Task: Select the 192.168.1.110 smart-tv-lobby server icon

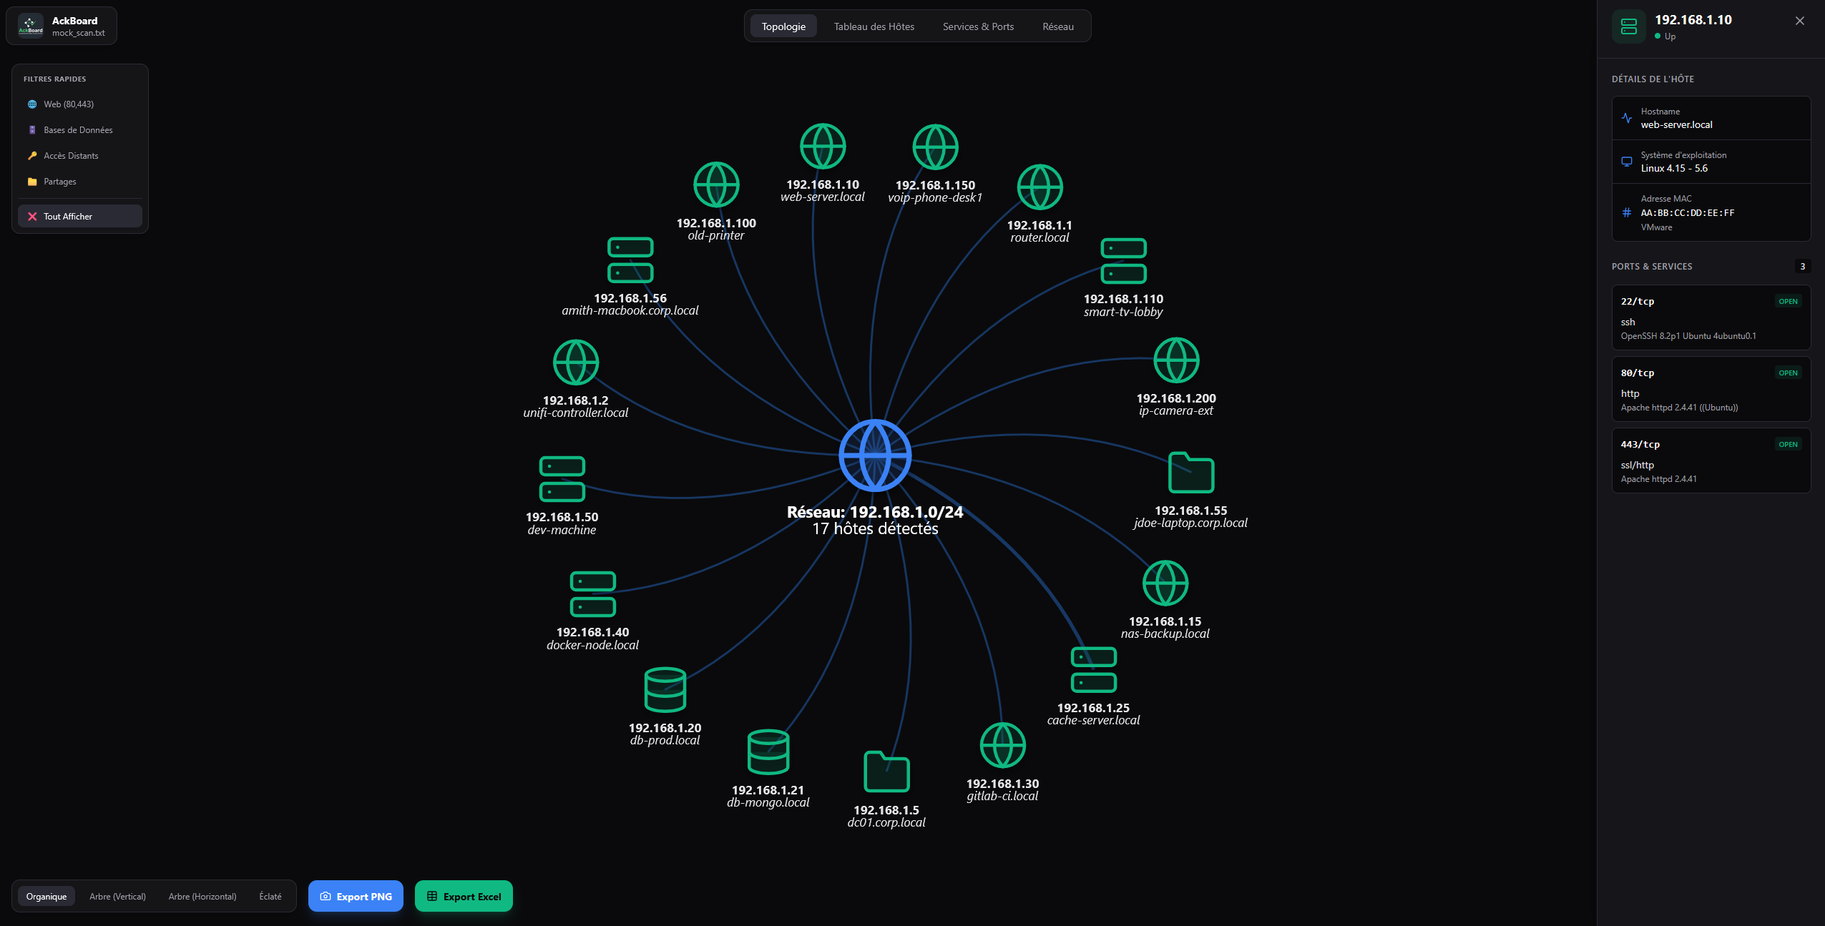Action: click(x=1123, y=261)
